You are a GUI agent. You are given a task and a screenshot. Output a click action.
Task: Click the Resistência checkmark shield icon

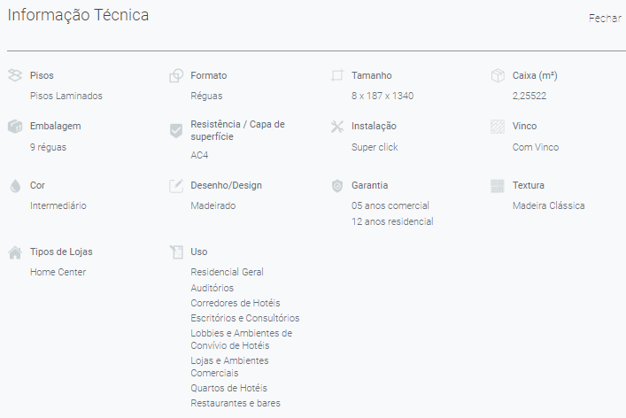(x=176, y=130)
